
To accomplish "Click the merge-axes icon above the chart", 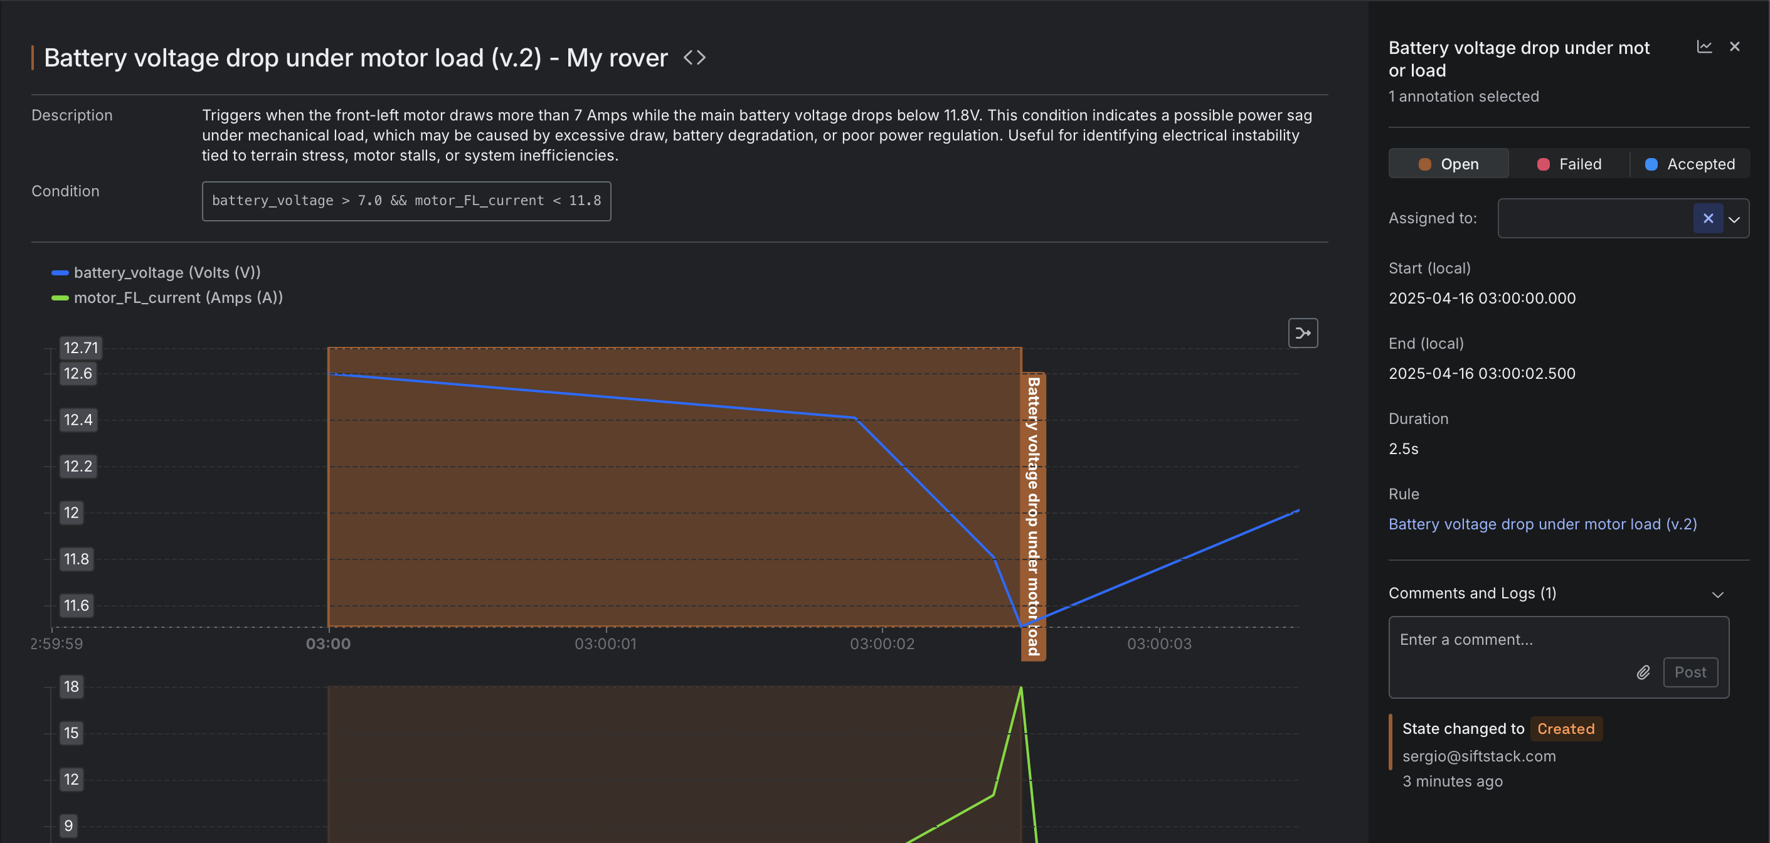I will 1303,333.
